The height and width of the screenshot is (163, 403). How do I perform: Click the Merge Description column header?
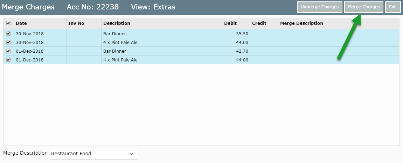301,23
